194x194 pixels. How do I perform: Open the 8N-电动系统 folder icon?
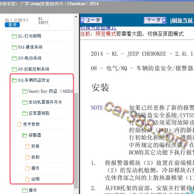point(15,58)
